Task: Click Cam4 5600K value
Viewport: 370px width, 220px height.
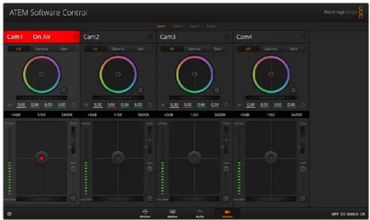Action: click(296, 115)
